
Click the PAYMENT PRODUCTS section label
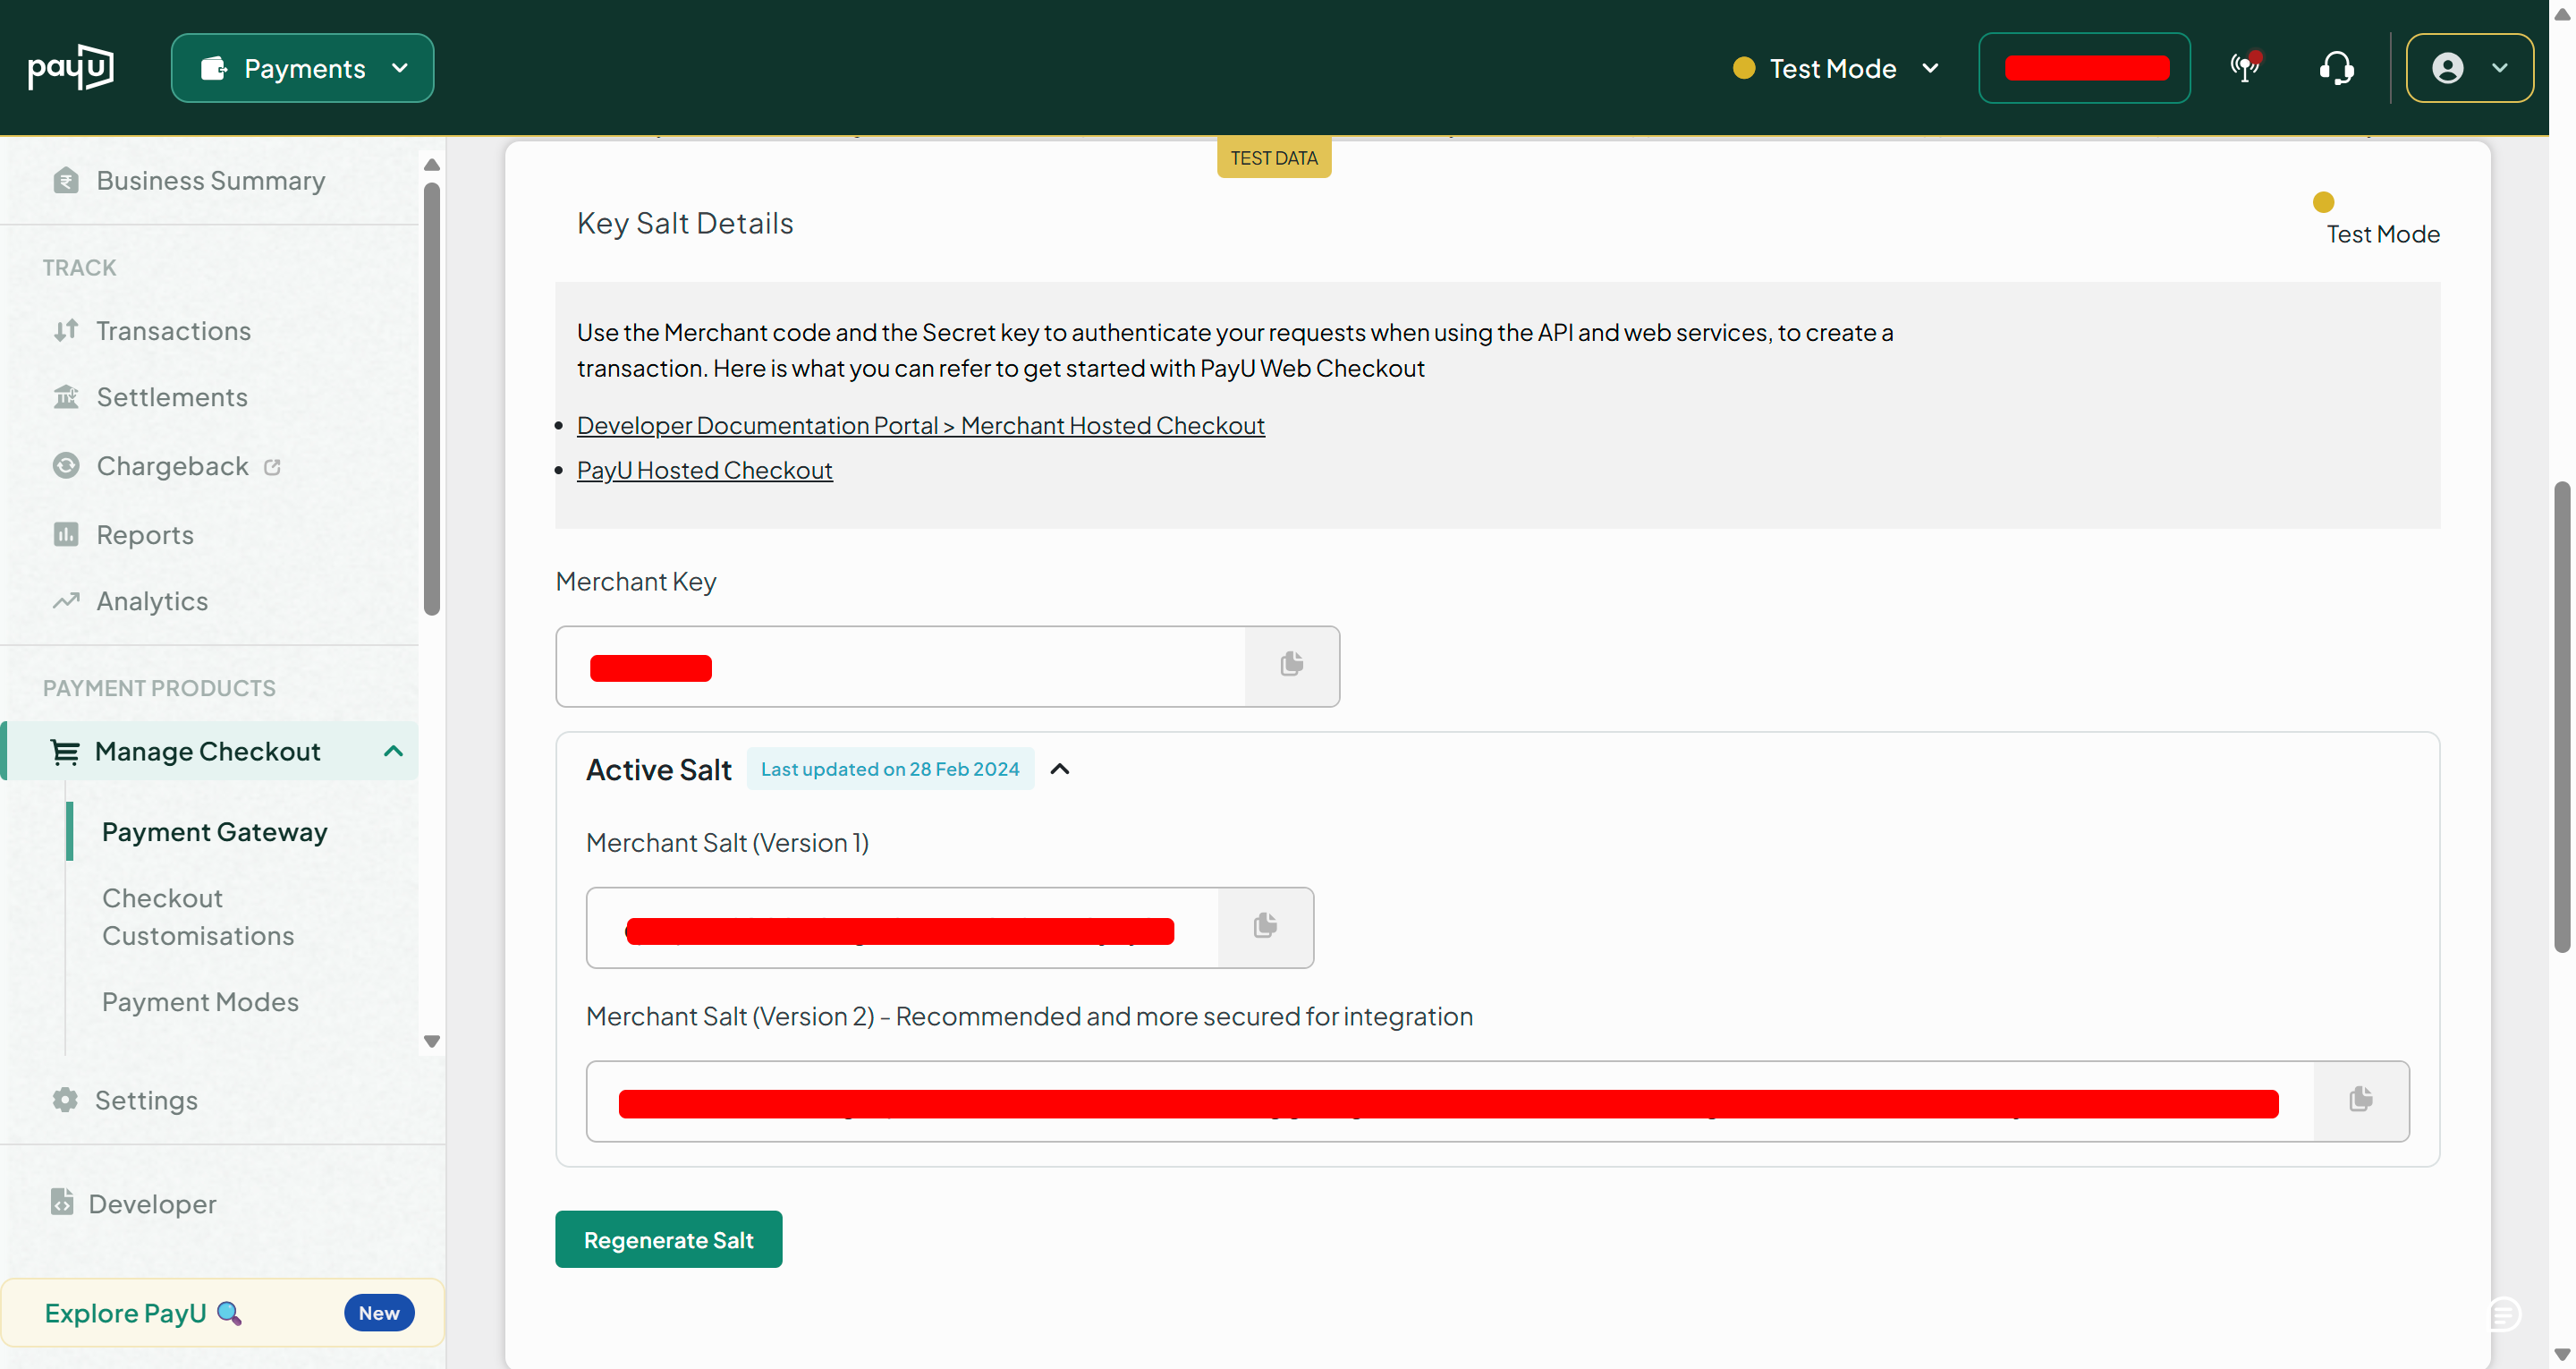159,687
